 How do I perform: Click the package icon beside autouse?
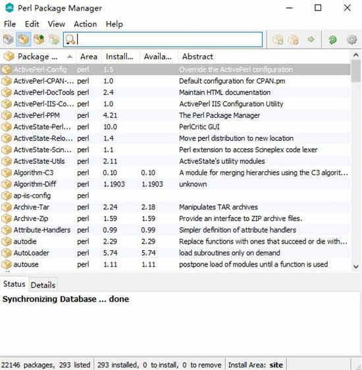7,264
